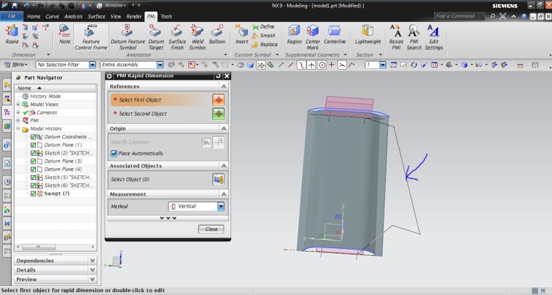Screen dimensions: 552x295
Task: Toggle Datum Plane (1) checkbox
Action: (x=33, y=145)
